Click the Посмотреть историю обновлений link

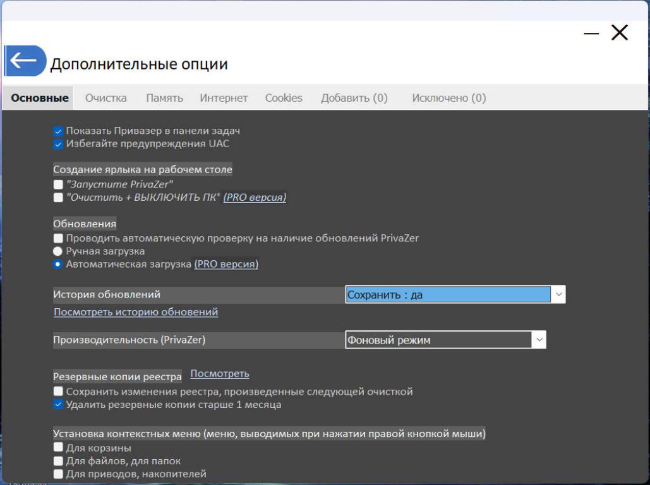[x=136, y=312]
